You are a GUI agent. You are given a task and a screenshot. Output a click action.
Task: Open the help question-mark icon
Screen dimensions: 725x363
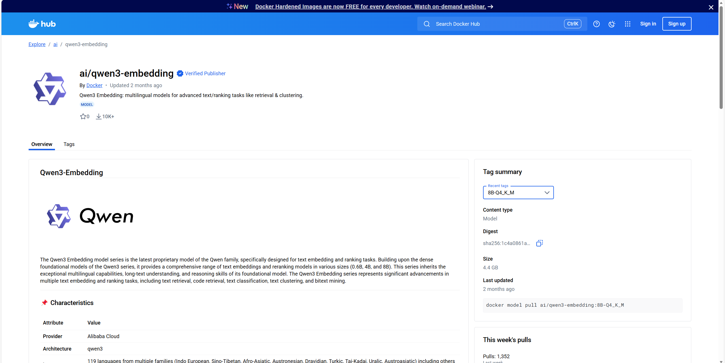pyautogui.click(x=596, y=24)
